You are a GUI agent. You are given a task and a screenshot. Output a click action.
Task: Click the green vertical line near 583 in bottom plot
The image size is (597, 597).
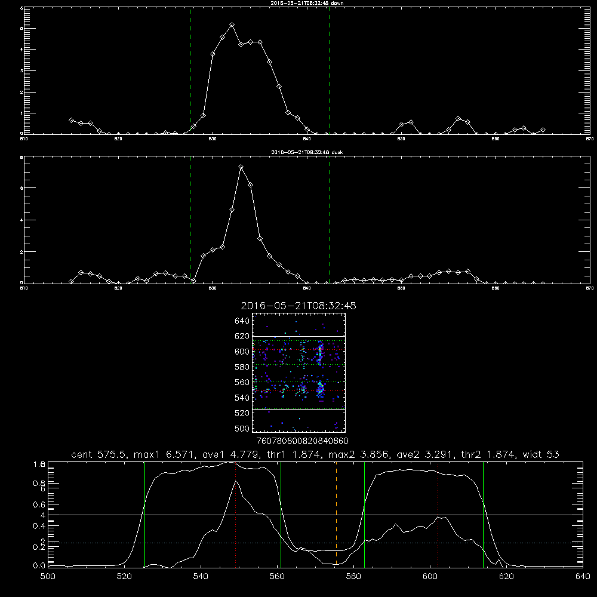pos(364,514)
